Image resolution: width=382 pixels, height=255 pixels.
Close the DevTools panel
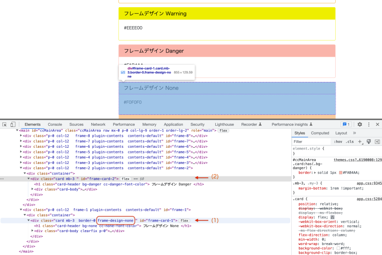coord(378,124)
